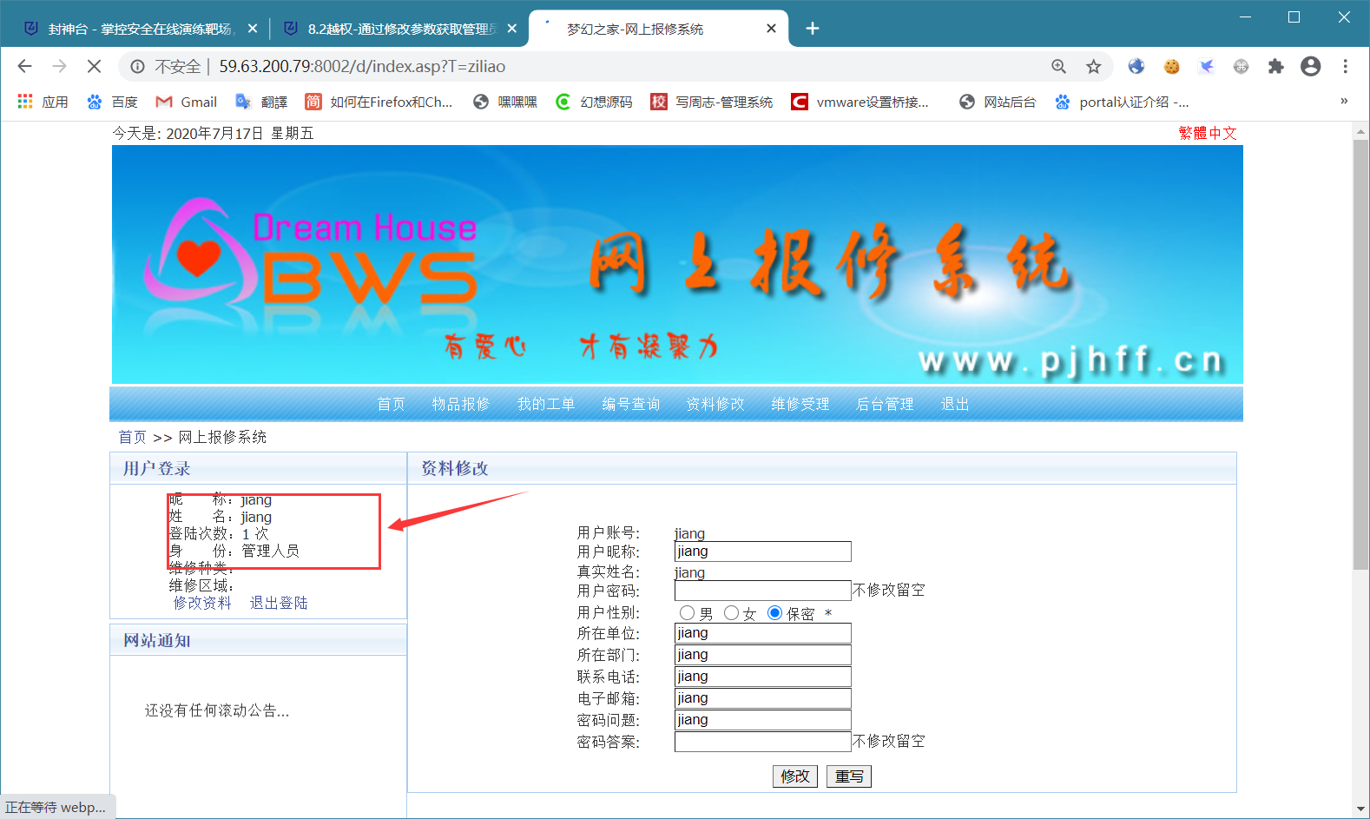1370x819 pixels.
Task: Open the Gmail bookmark
Action: [186, 102]
